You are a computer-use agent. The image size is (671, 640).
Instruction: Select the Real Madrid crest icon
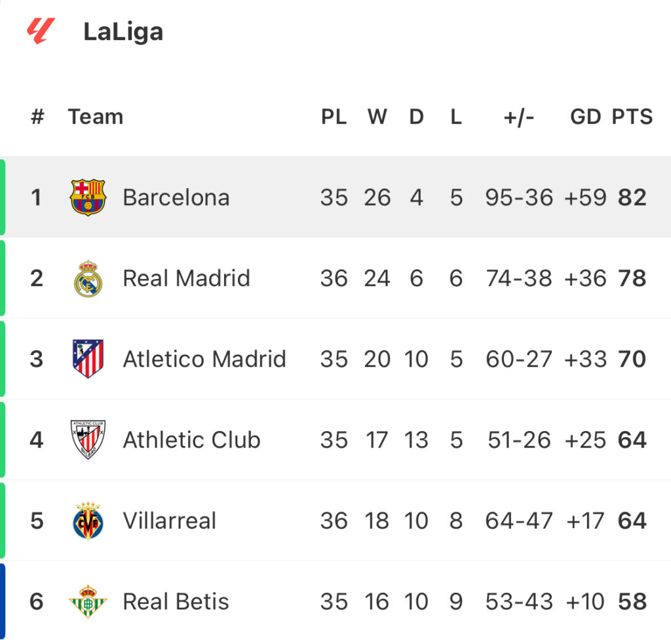pyautogui.click(x=88, y=278)
